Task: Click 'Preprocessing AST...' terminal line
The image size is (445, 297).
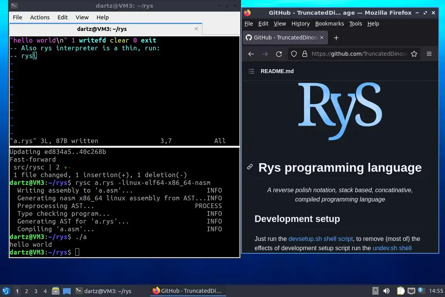Action: [x=55, y=206]
